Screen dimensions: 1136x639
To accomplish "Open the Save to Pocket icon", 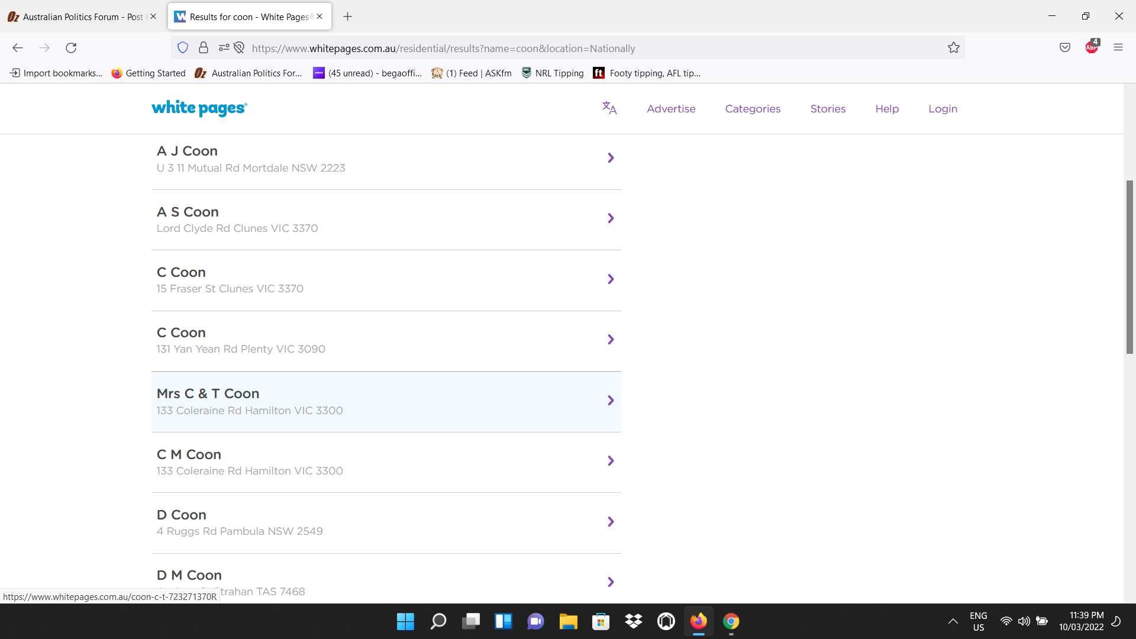I will 1065,48.
